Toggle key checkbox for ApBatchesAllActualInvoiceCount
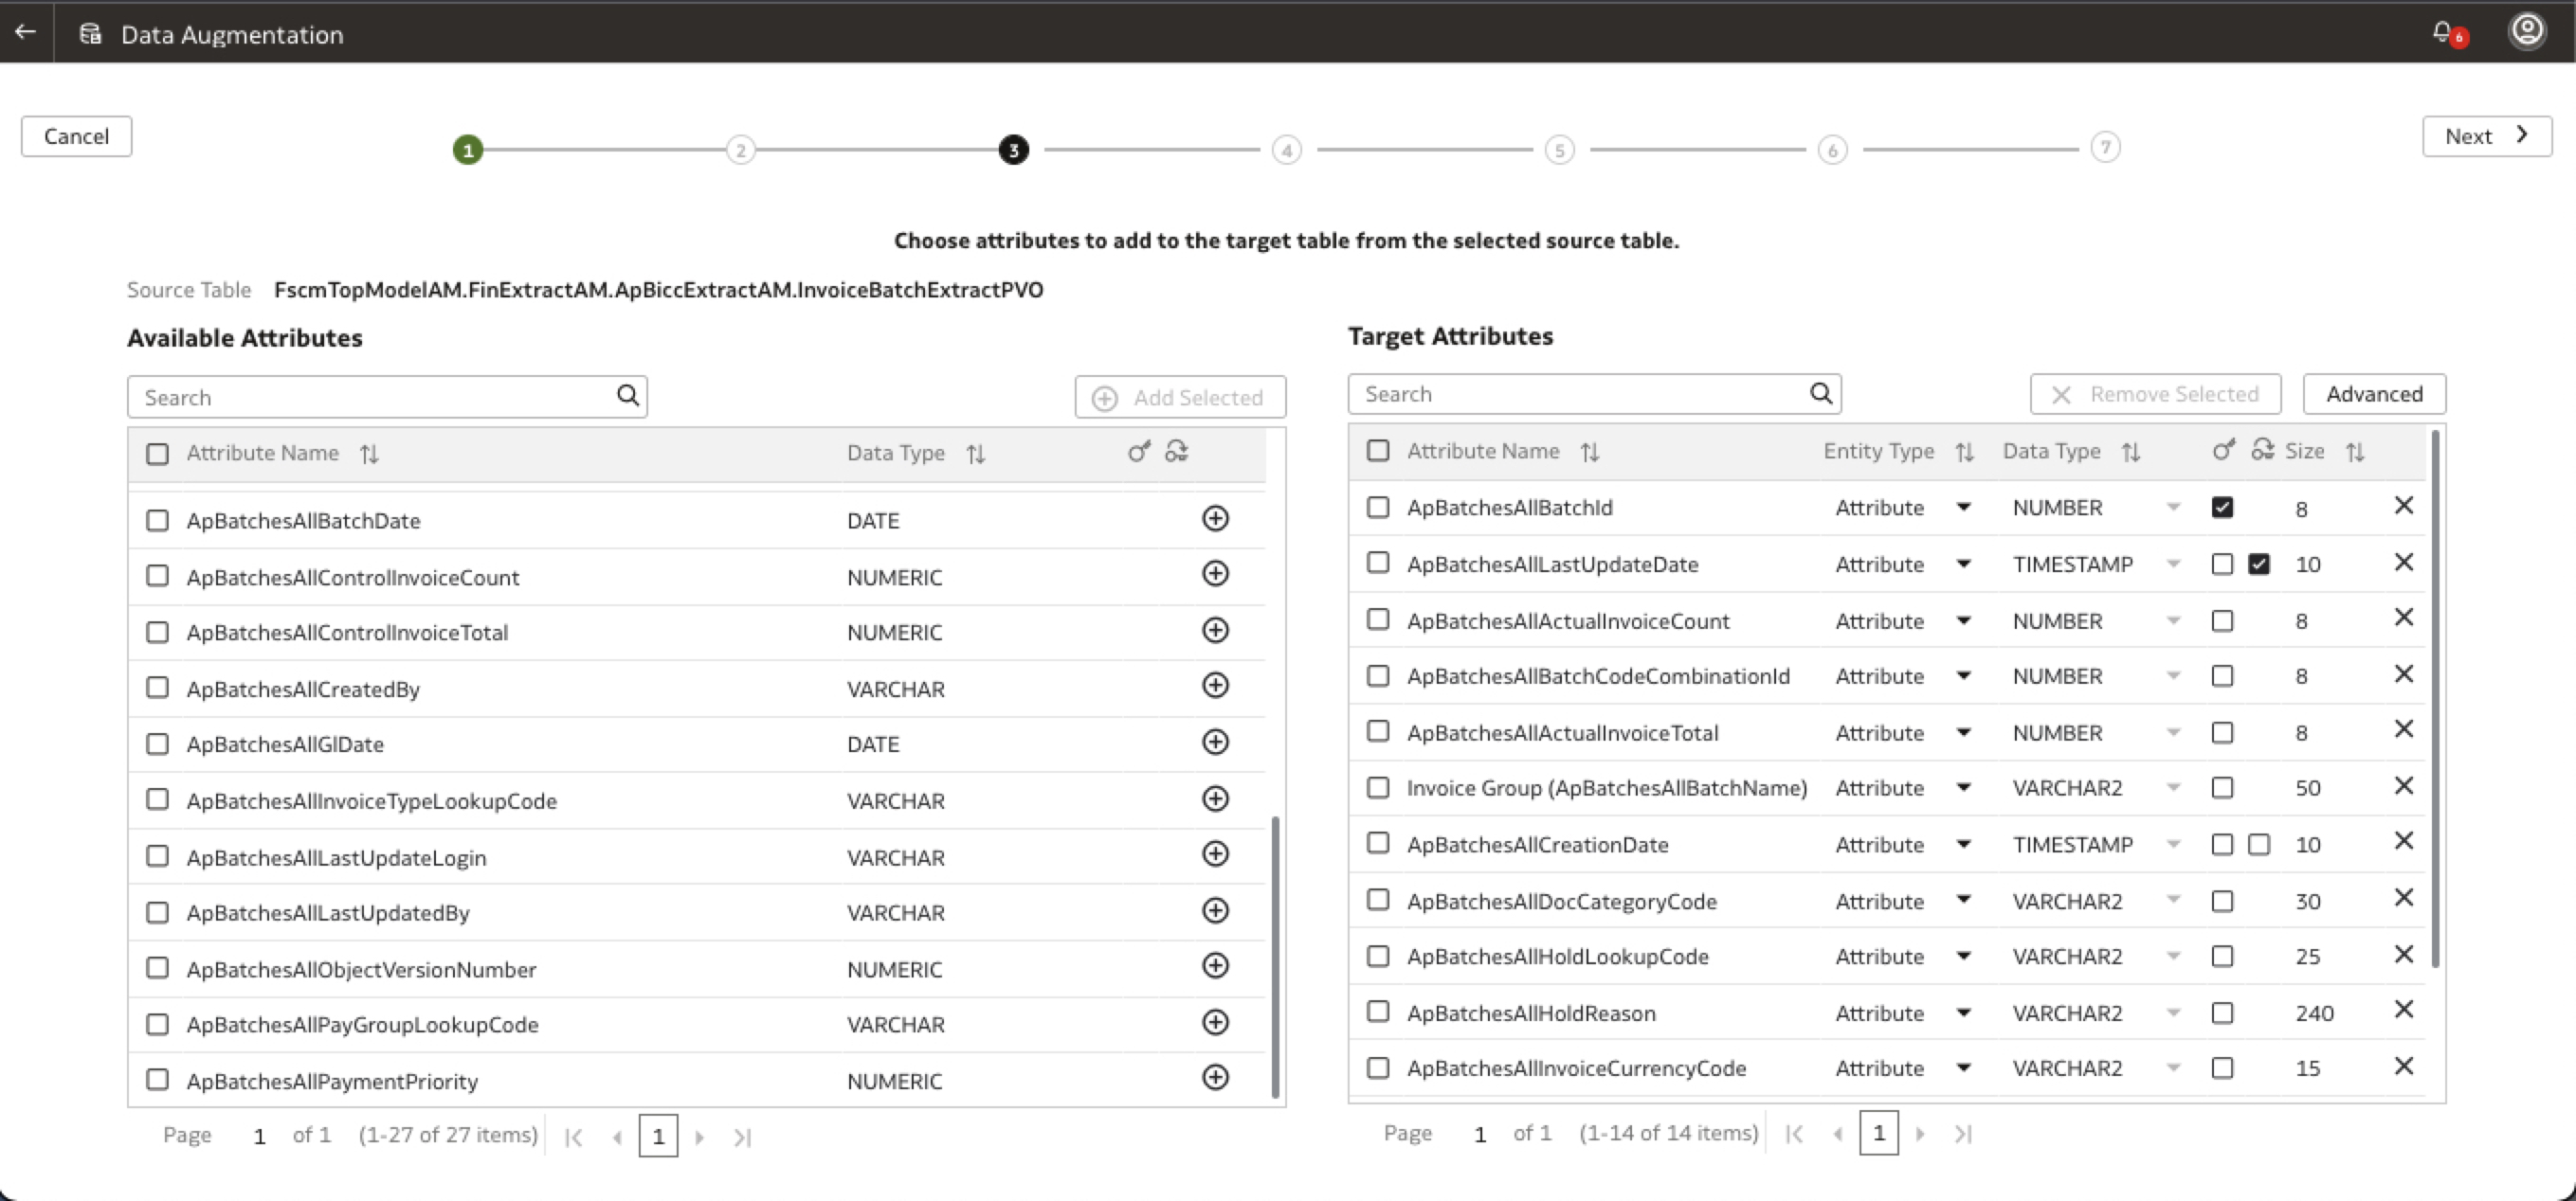Image resolution: width=2576 pixels, height=1201 pixels. point(2222,621)
